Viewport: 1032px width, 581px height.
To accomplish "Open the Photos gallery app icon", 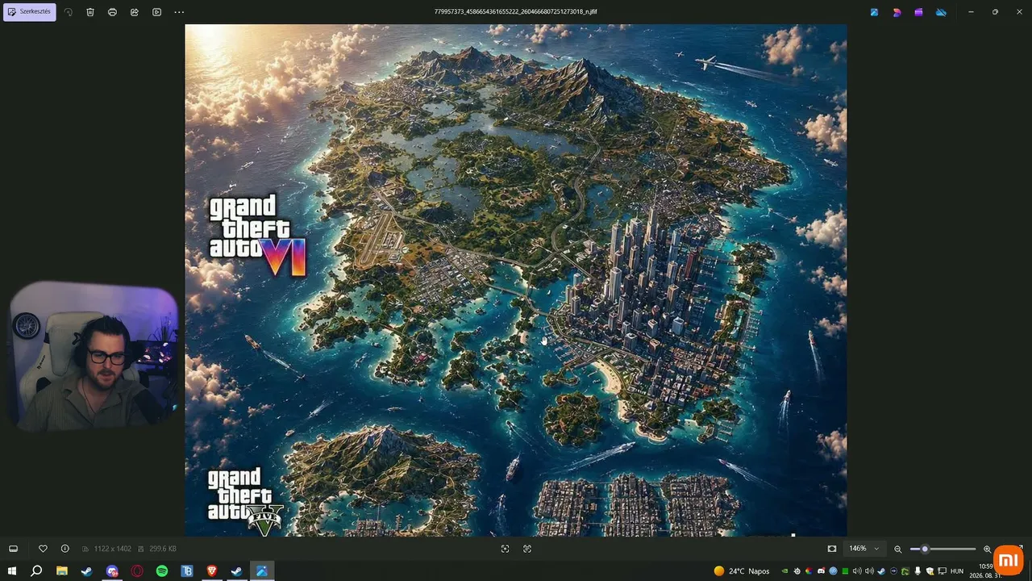I will point(874,12).
